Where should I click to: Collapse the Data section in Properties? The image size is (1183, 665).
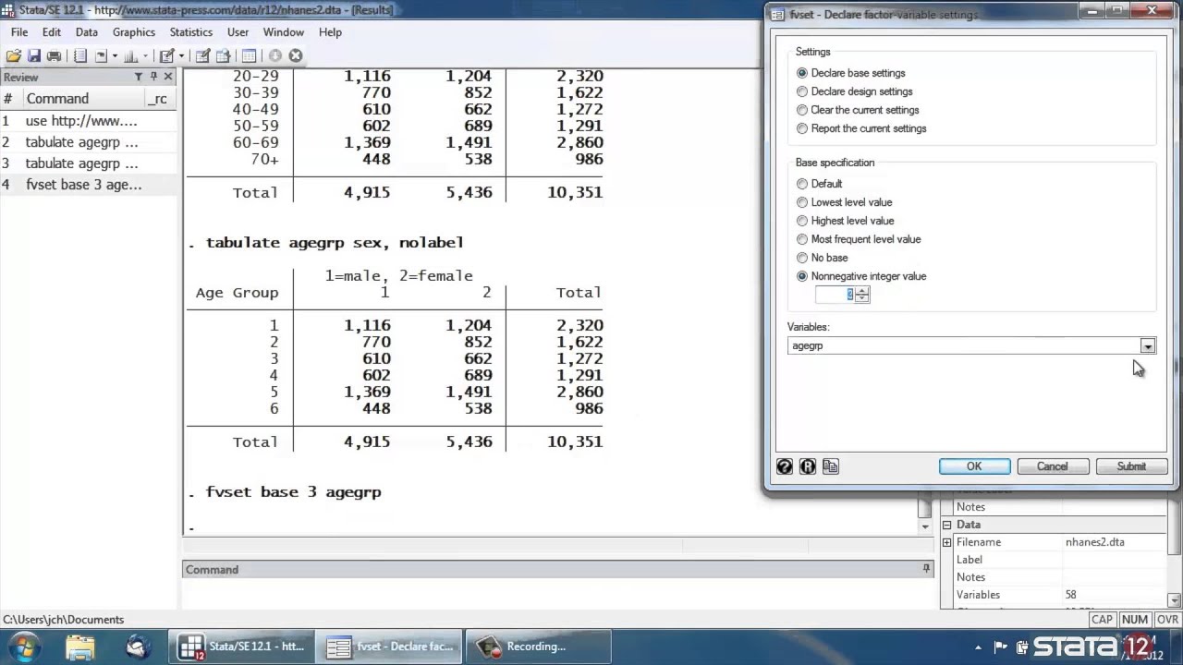[x=946, y=525]
